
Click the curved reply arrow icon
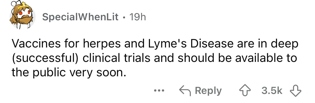185,91
